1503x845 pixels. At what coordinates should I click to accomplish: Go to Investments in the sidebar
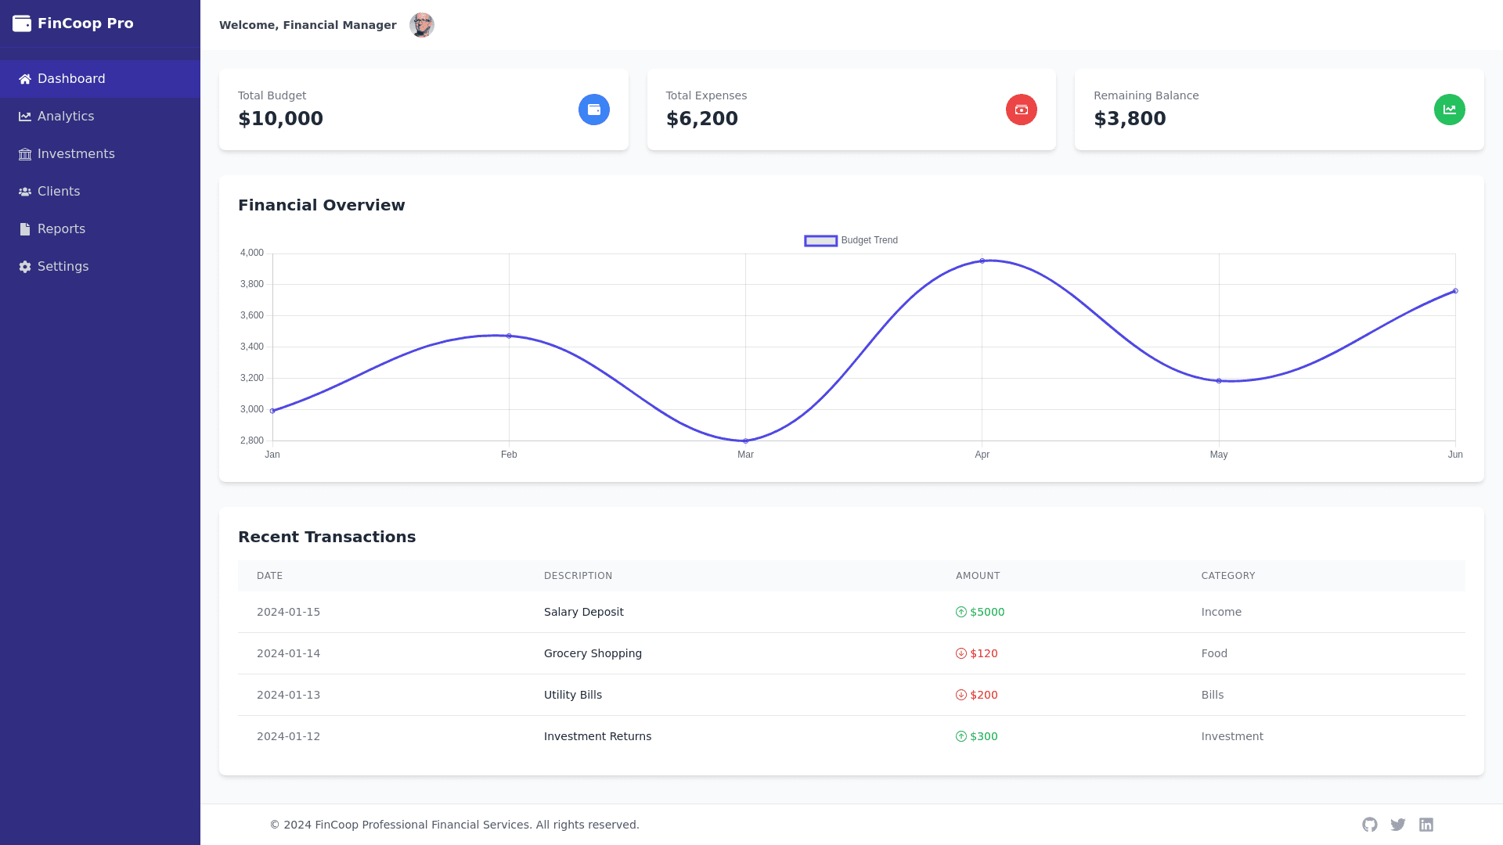click(x=76, y=154)
